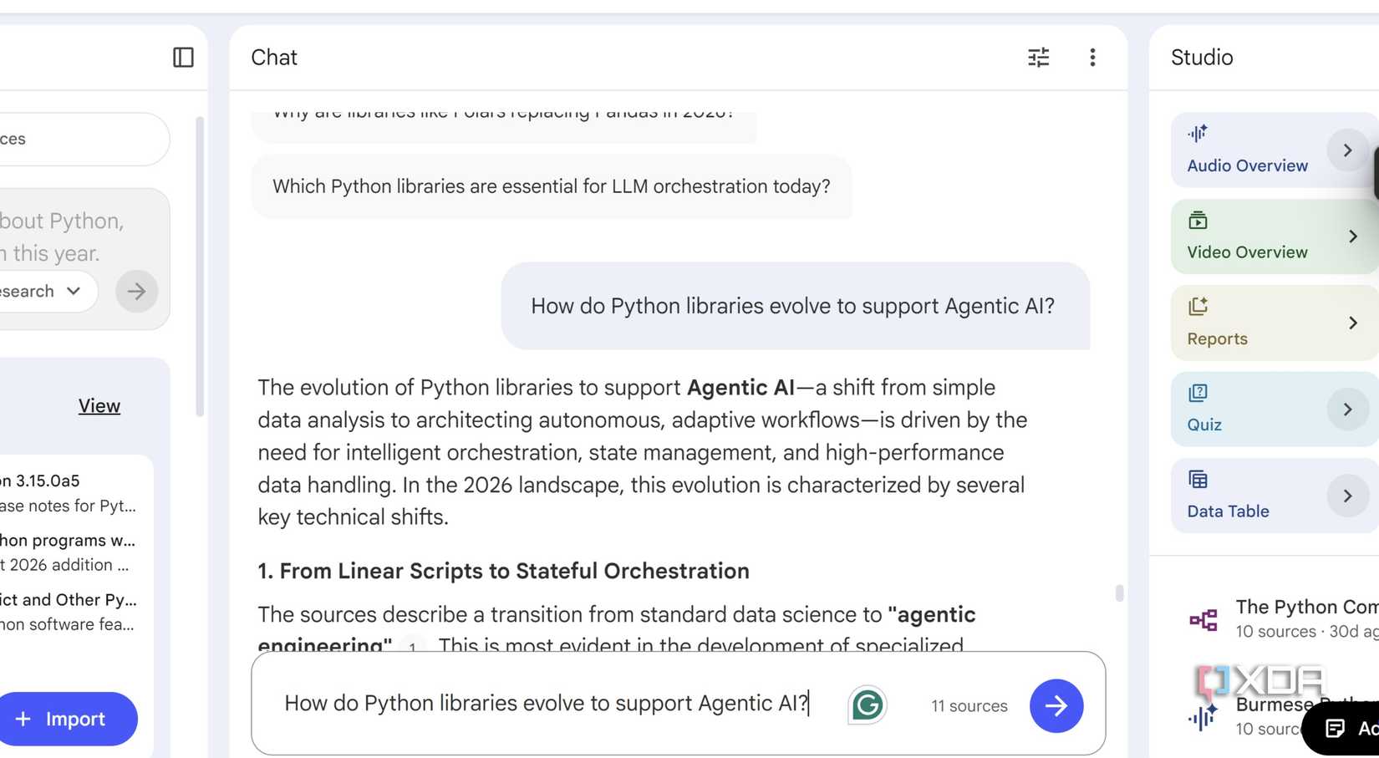Viewport: 1379px width, 758px height.
Task: Expand Reports options chevron
Action: 1353,323
